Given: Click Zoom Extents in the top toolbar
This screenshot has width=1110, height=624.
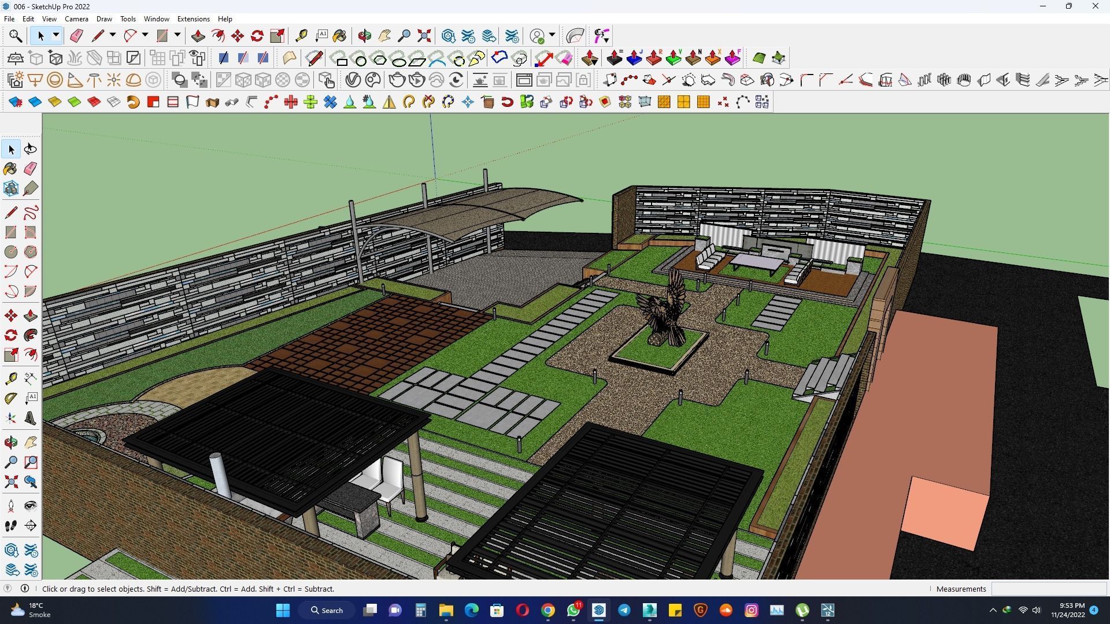Looking at the screenshot, I should point(424,36).
